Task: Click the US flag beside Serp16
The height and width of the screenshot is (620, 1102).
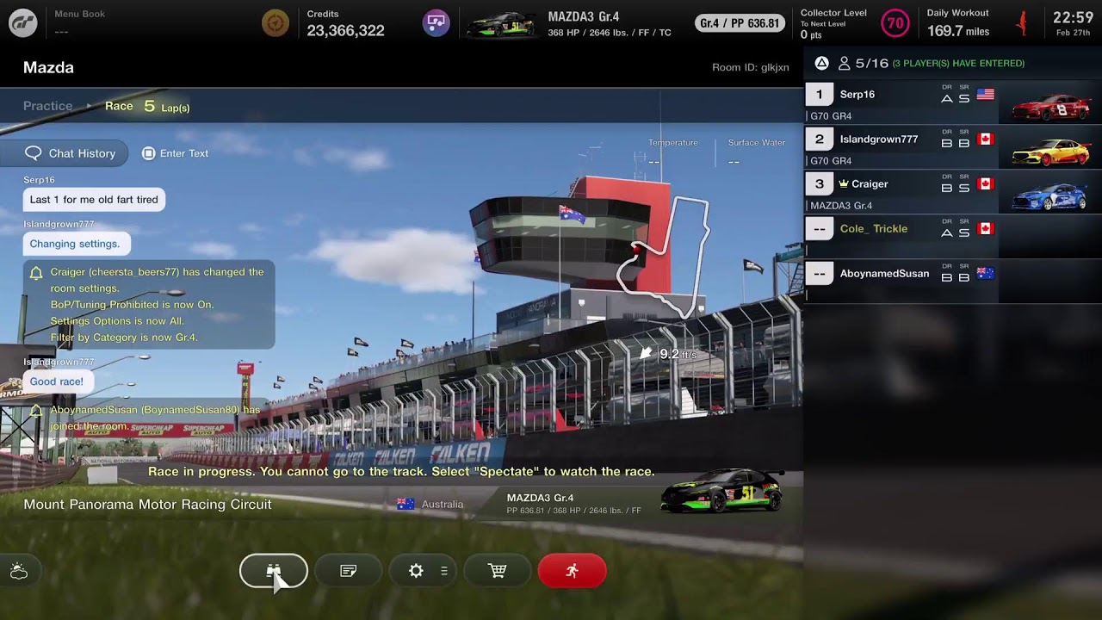Action: pos(986,95)
